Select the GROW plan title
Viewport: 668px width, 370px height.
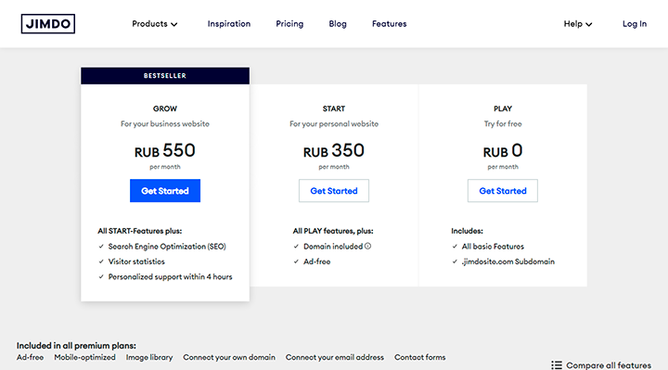[165, 108]
